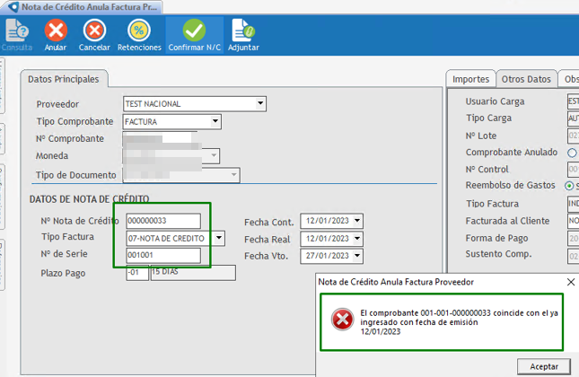
Task: Open Fecha Cont. date picker arrow
Action: [357, 221]
